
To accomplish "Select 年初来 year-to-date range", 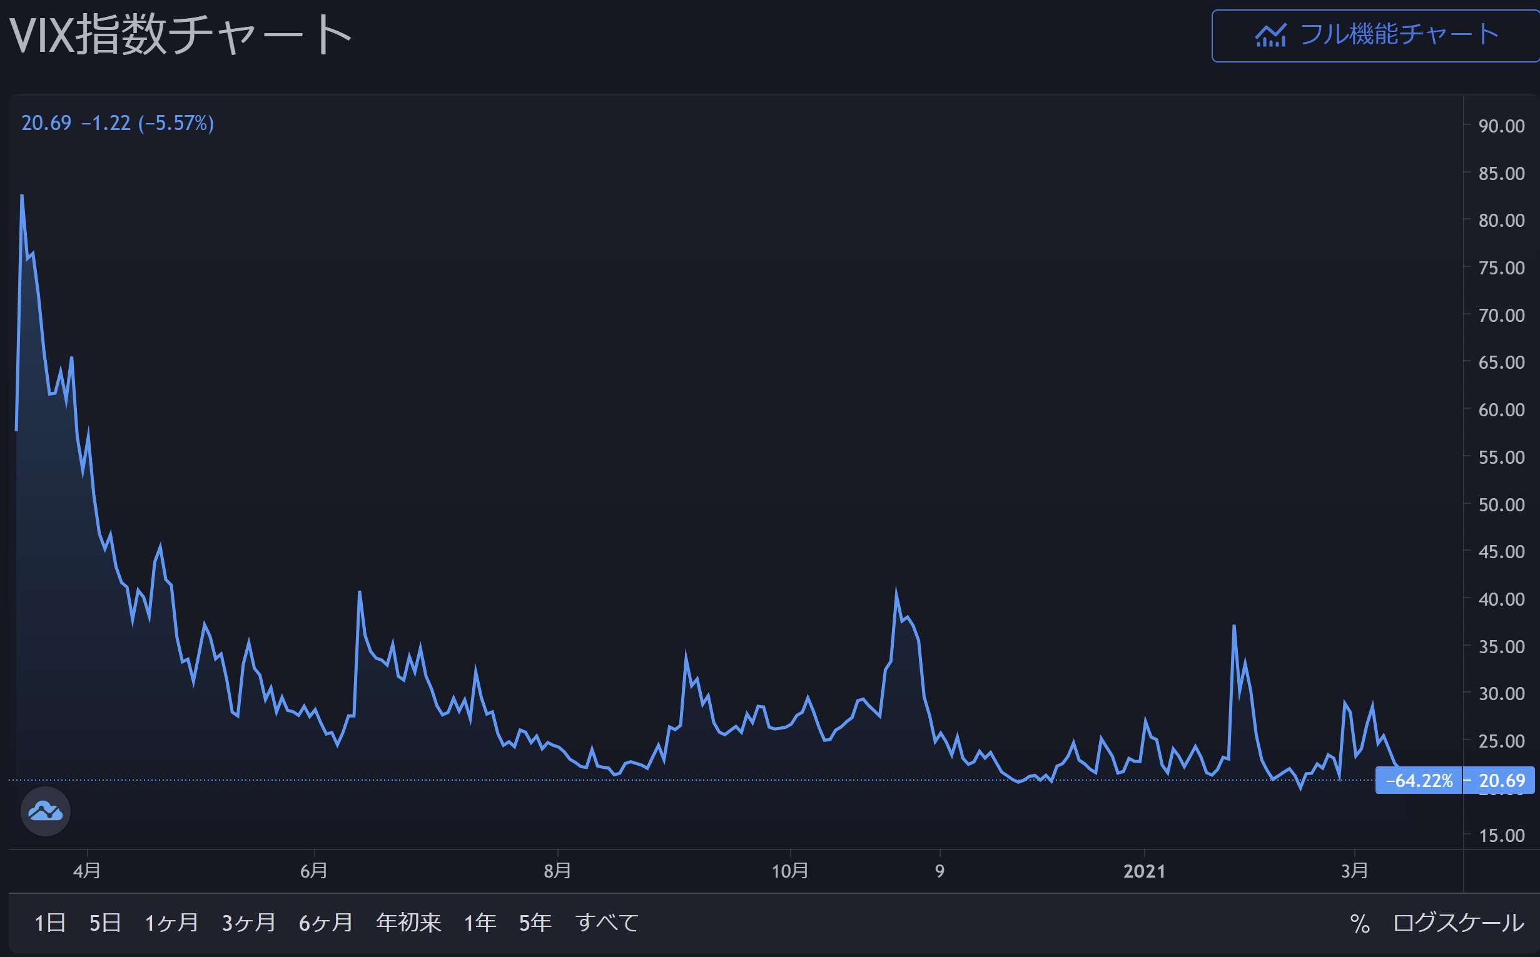I will (x=408, y=923).
